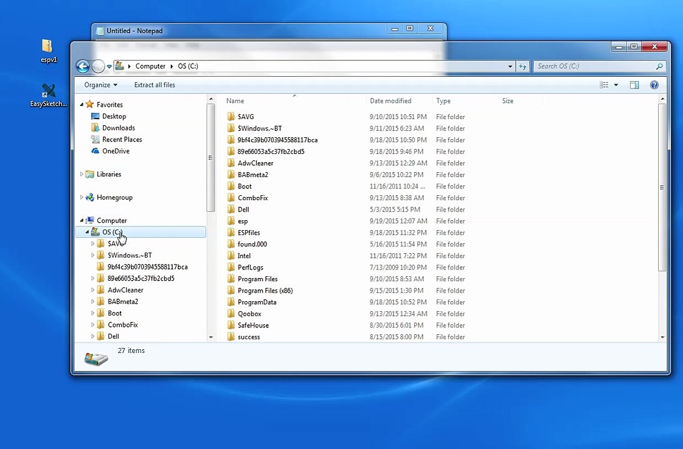The image size is (683, 449).
Task: Expand $Windows.~BT in the tree
Action: tap(93, 255)
